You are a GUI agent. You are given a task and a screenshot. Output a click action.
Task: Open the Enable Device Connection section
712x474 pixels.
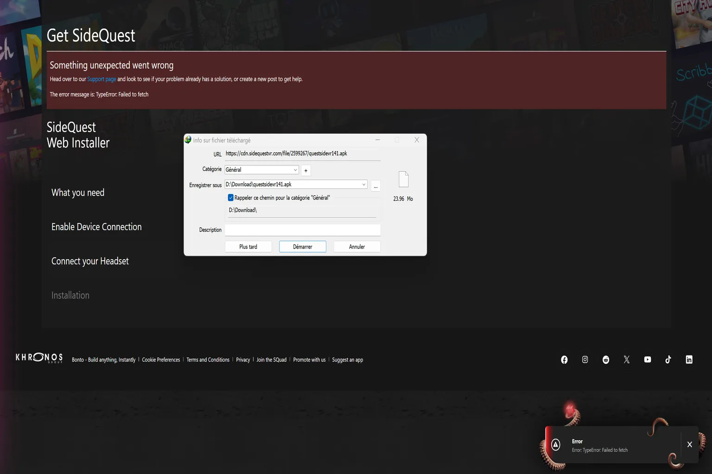click(x=96, y=227)
